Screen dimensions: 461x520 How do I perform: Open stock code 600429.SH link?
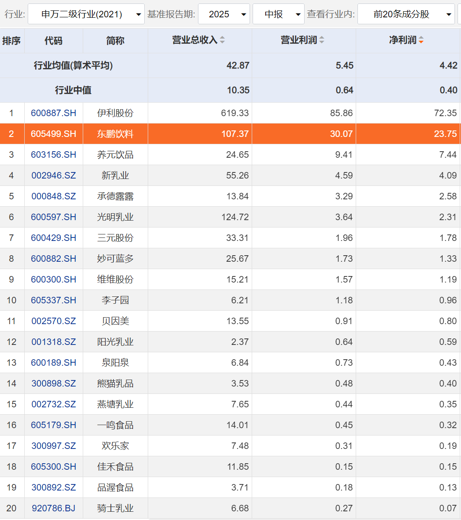pyautogui.click(x=54, y=238)
